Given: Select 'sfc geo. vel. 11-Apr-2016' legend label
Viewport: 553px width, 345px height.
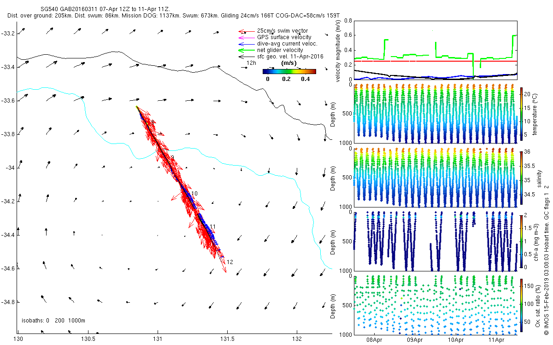Looking at the screenshot, I should (290, 57).
